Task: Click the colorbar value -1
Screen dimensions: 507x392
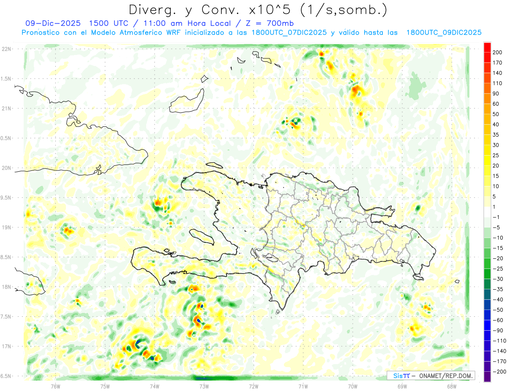Action: point(496,217)
